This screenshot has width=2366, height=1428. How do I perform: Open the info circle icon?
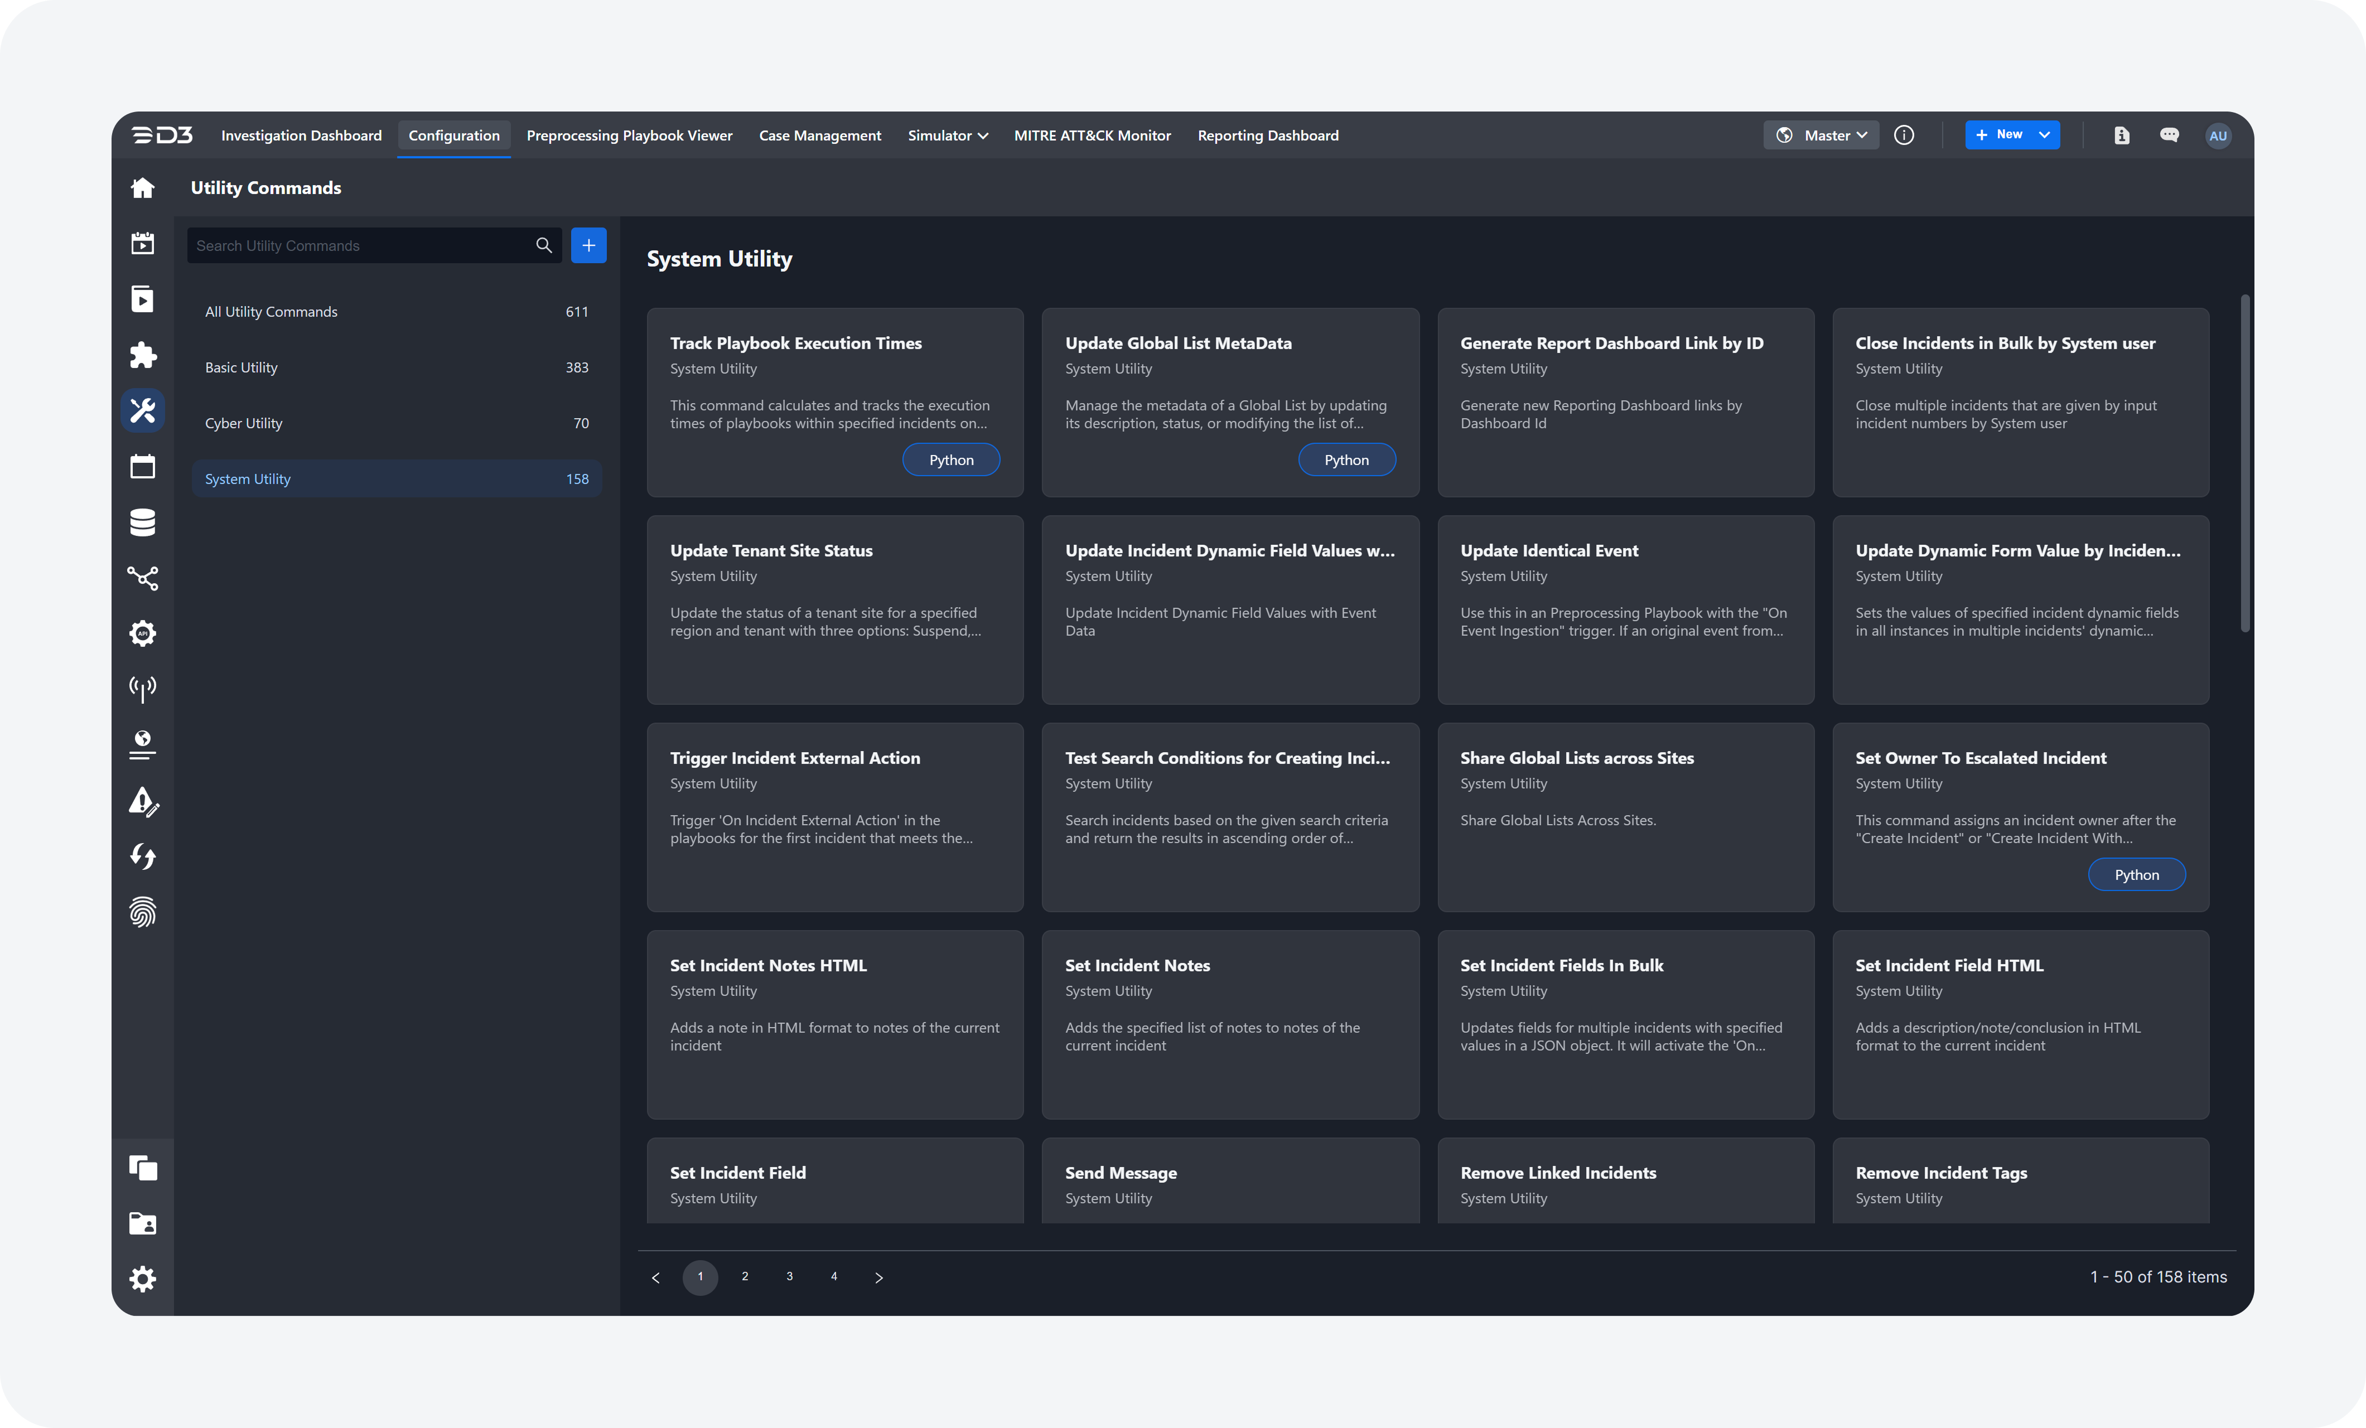coord(1904,135)
